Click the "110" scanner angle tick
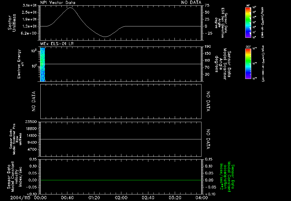Image resolution: width=291 pixels, height=201 pixels. [208, 60]
